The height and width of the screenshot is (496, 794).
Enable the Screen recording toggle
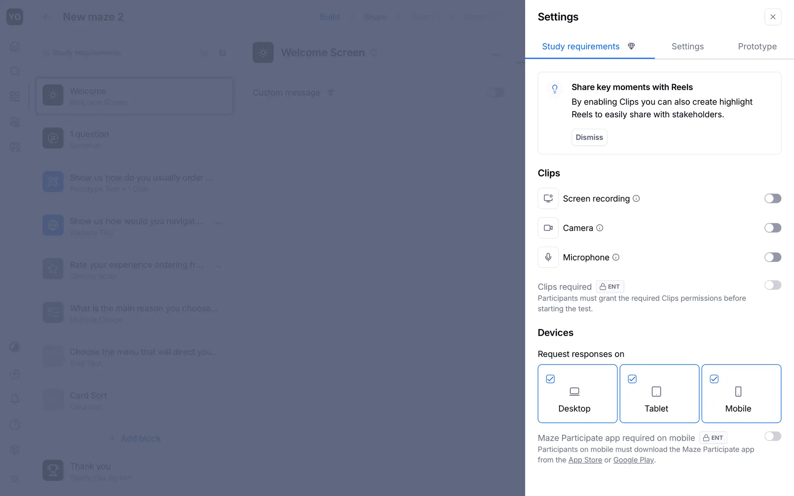point(772,198)
